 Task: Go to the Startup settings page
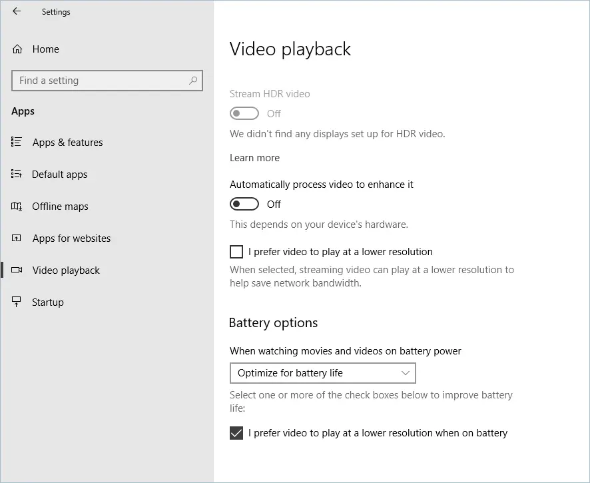point(48,302)
